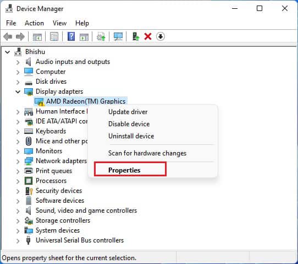Image resolution: width=298 pixels, height=264 pixels.
Task: Click the Device Manager title bar icon
Action: click(9, 9)
